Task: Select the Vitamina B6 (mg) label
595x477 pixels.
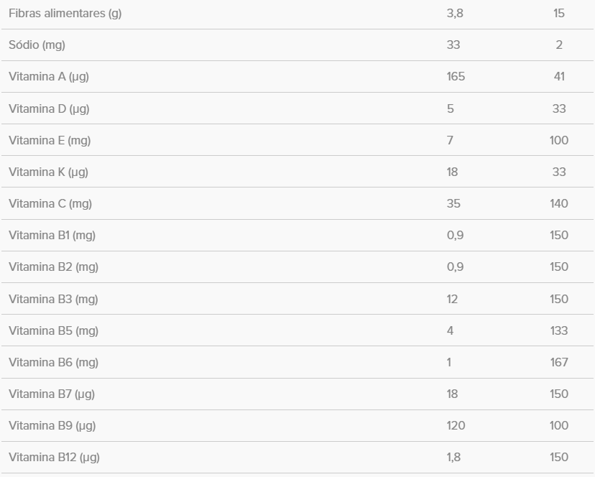Action: (53, 362)
